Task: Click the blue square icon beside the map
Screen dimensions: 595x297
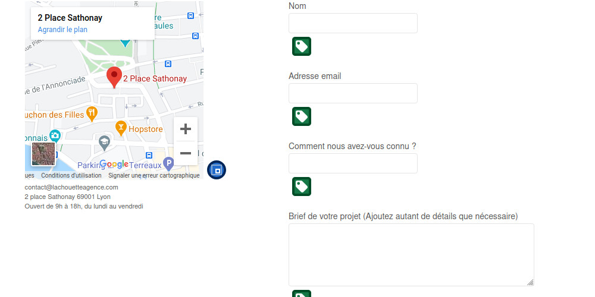Action: (x=217, y=170)
